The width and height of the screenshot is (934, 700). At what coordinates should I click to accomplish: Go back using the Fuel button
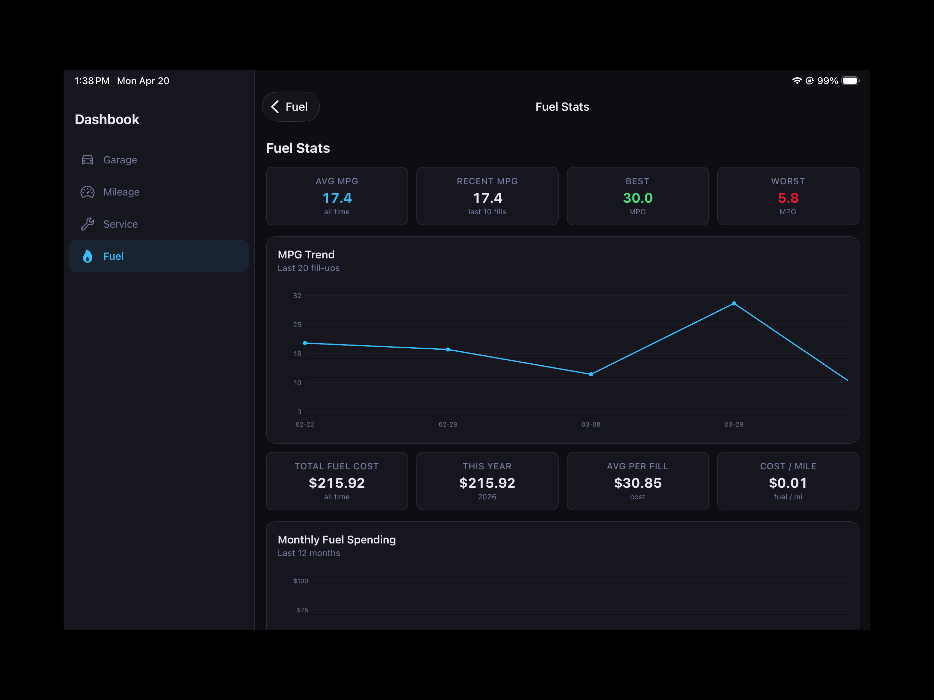coord(291,107)
